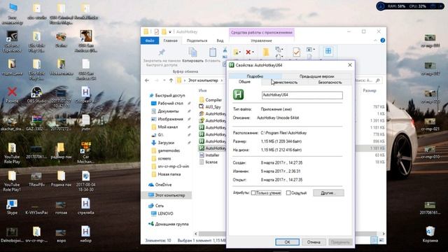Open Мой канал in navigation pane
Screen dimensions: 448x252
(x=168, y=127)
